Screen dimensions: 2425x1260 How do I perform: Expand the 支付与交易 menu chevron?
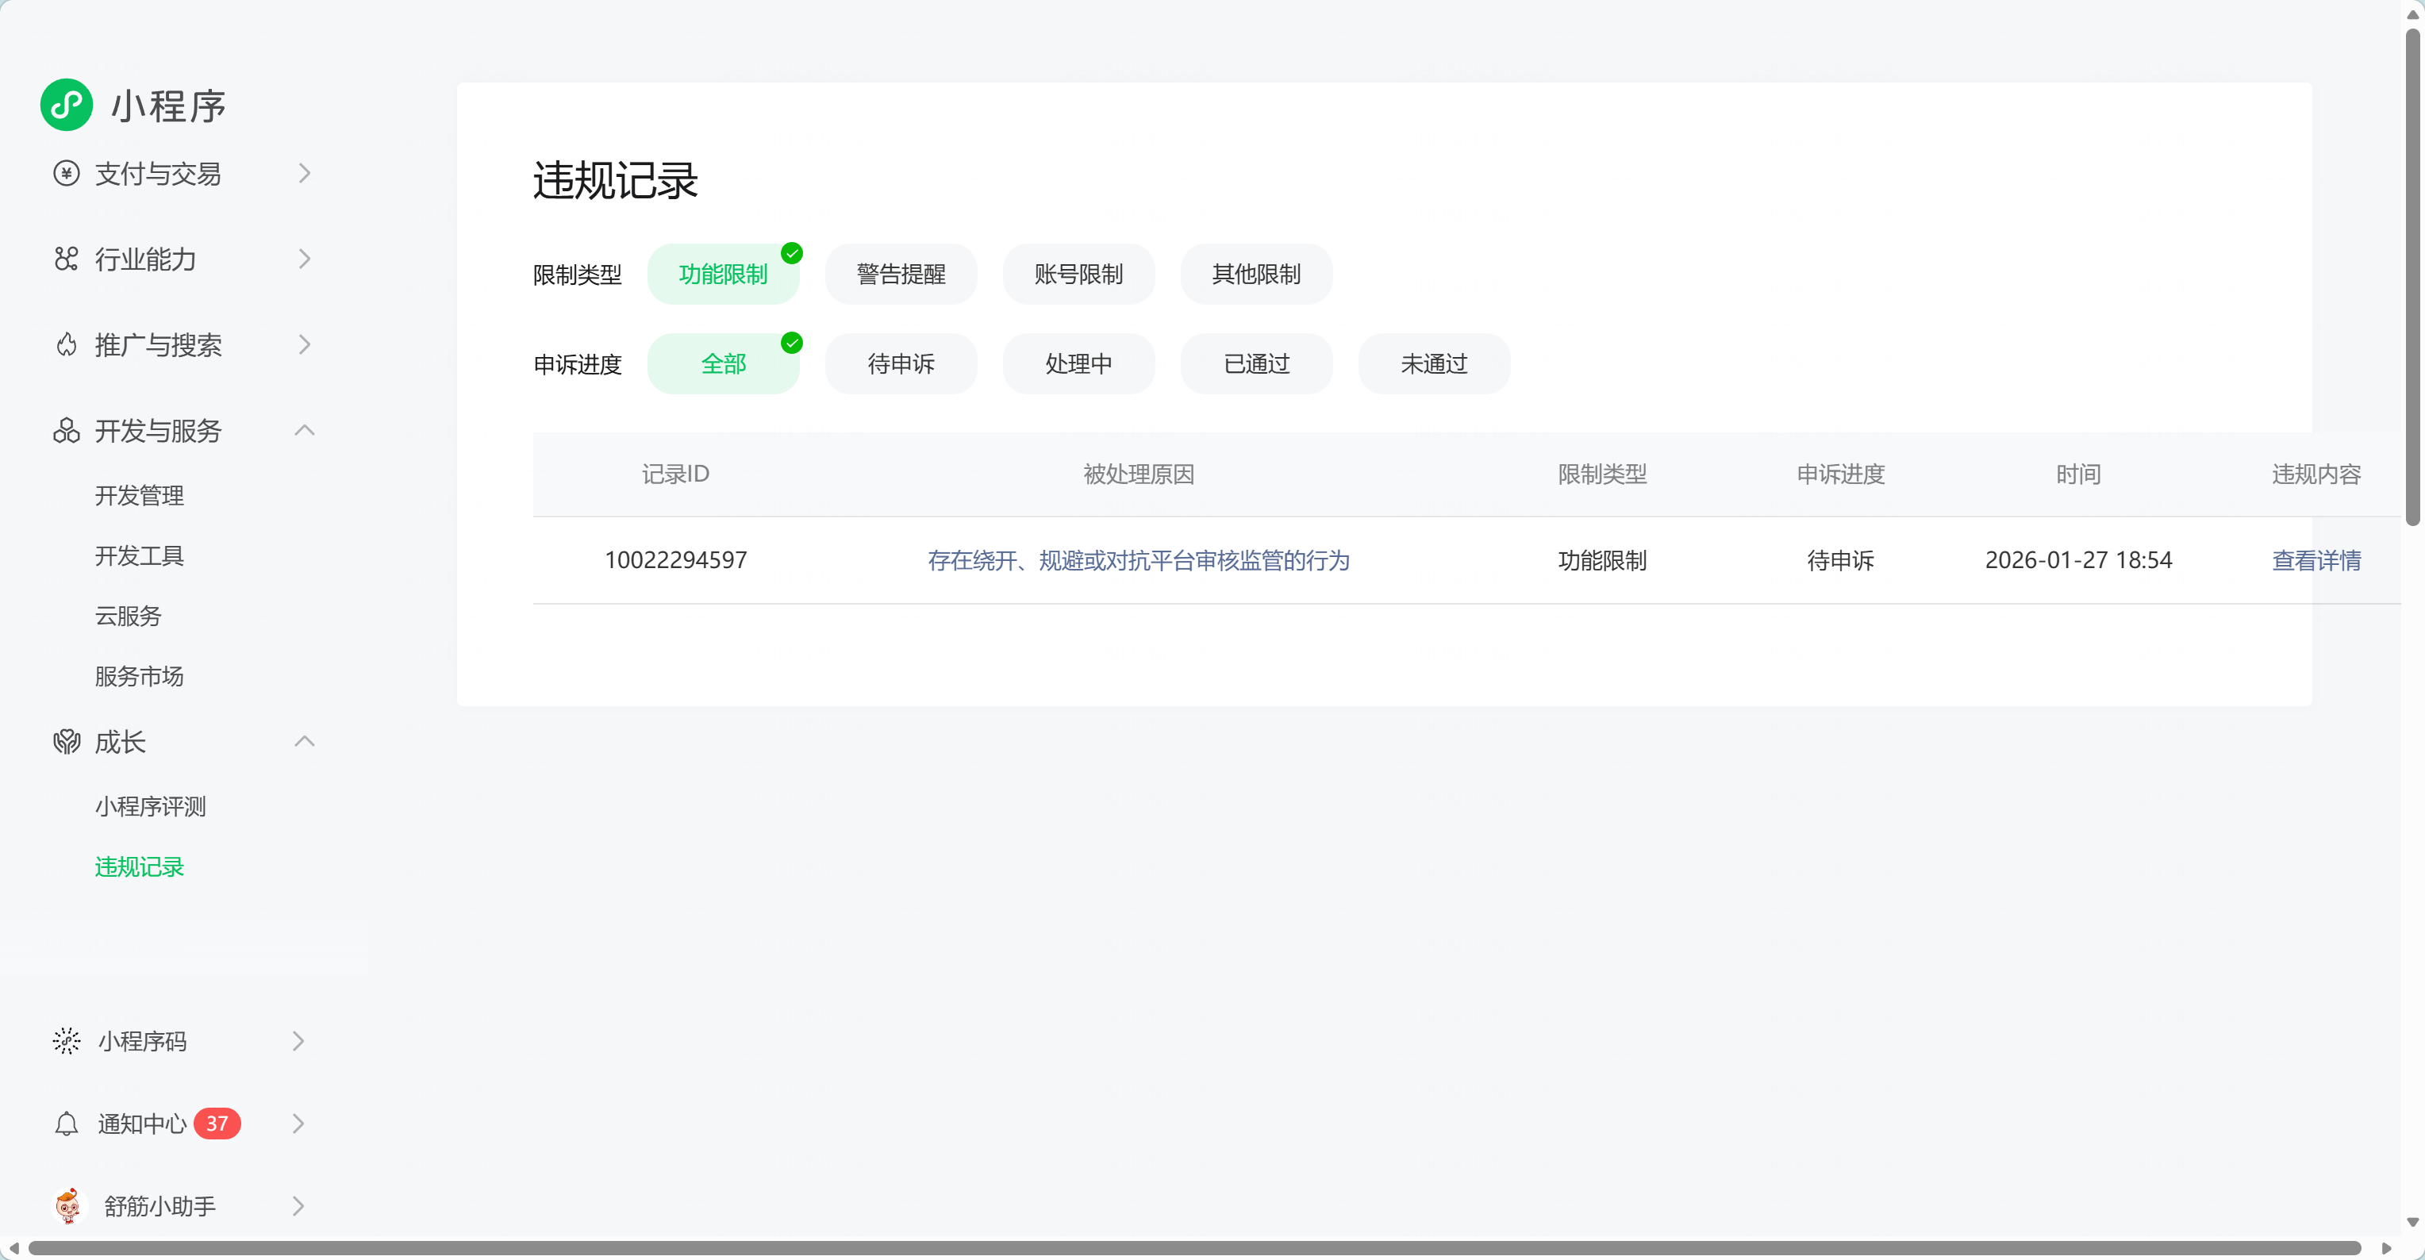click(x=304, y=173)
